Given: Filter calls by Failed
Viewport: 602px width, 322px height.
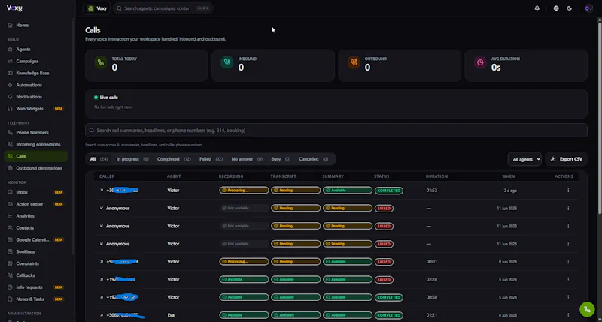Looking at the screenshot, I should coord(211,159).
